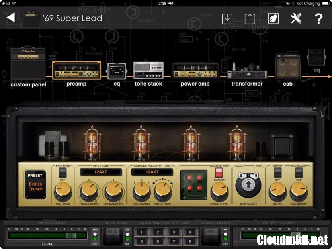Image resolution: width=332 pixels, height=249 pixels.
Task: Select the transformer module in chain
Action: [247, 71]
